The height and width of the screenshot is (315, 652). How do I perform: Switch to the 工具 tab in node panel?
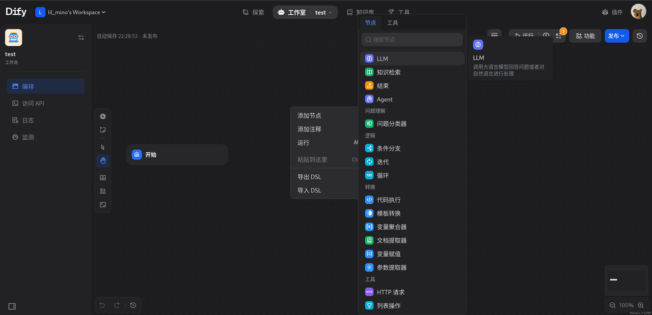(x=393, y=22)
